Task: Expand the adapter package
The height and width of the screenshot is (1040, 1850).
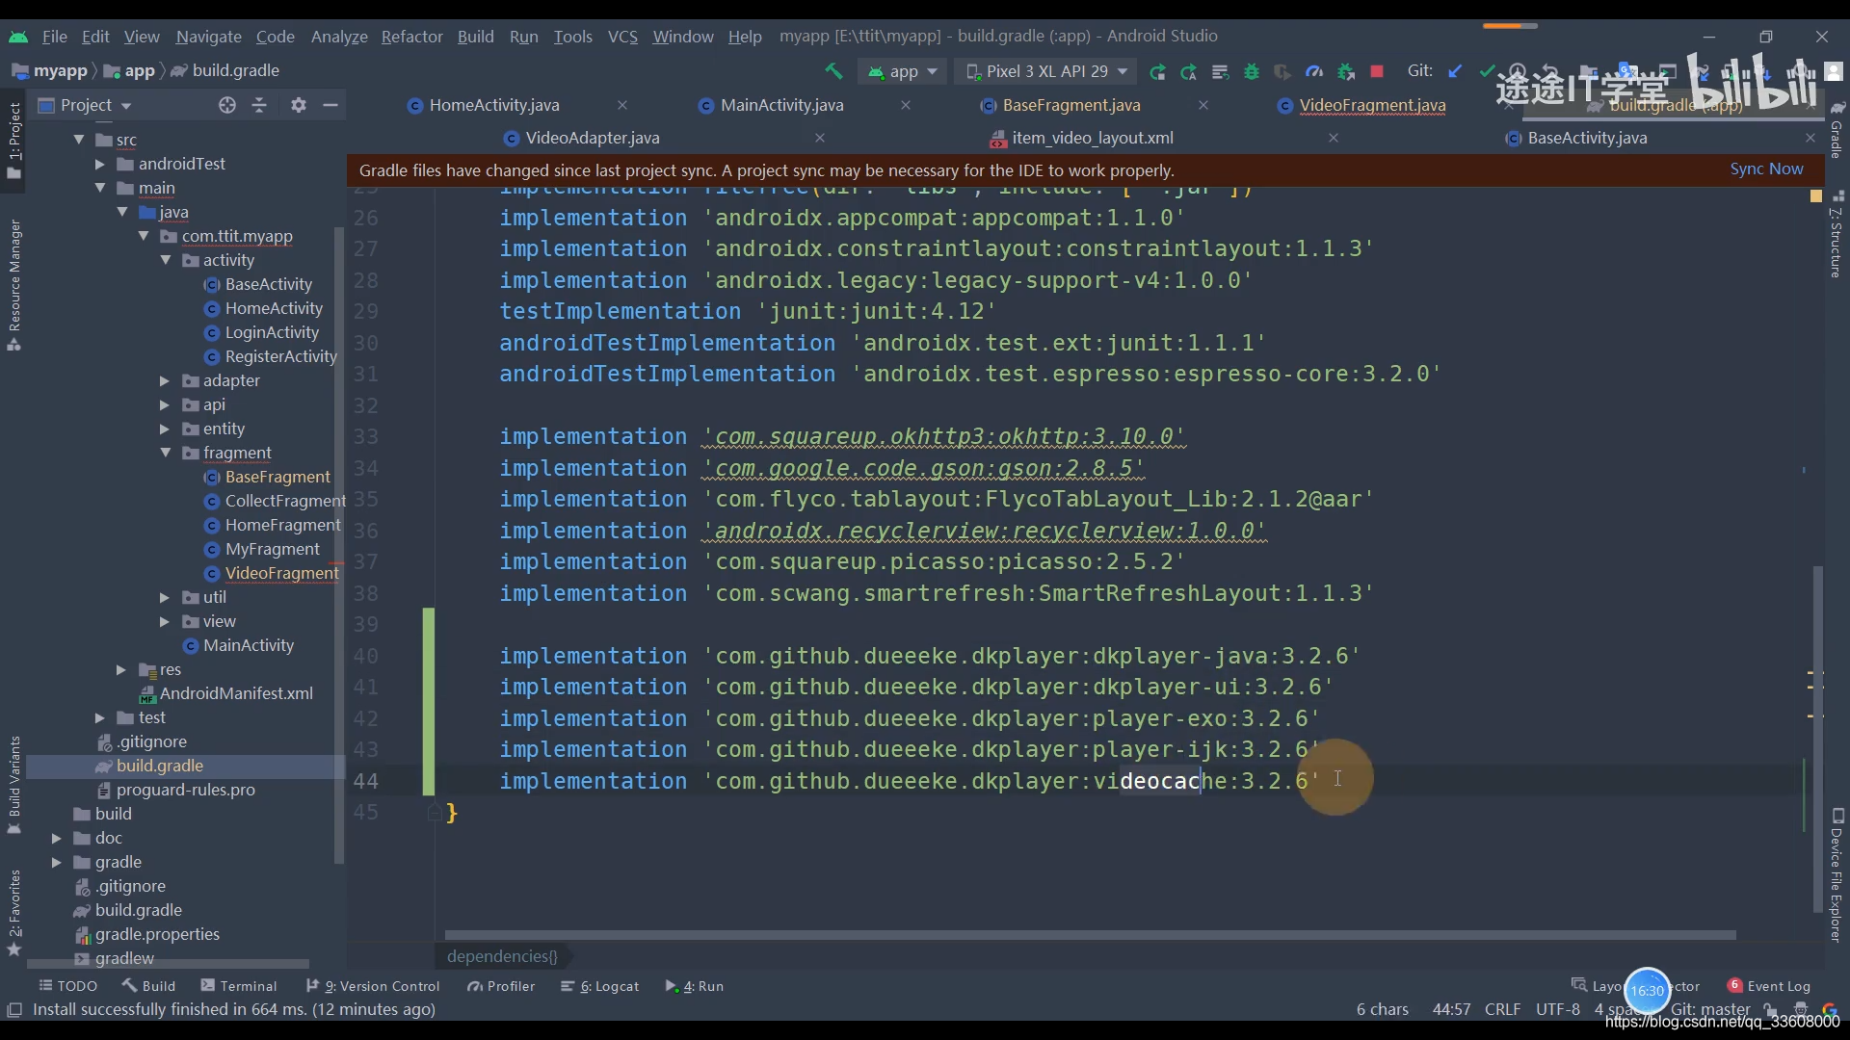Action: [x=165, y=381]
